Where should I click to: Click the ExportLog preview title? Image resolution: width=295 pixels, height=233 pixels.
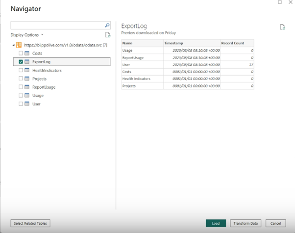pos(134,26)
